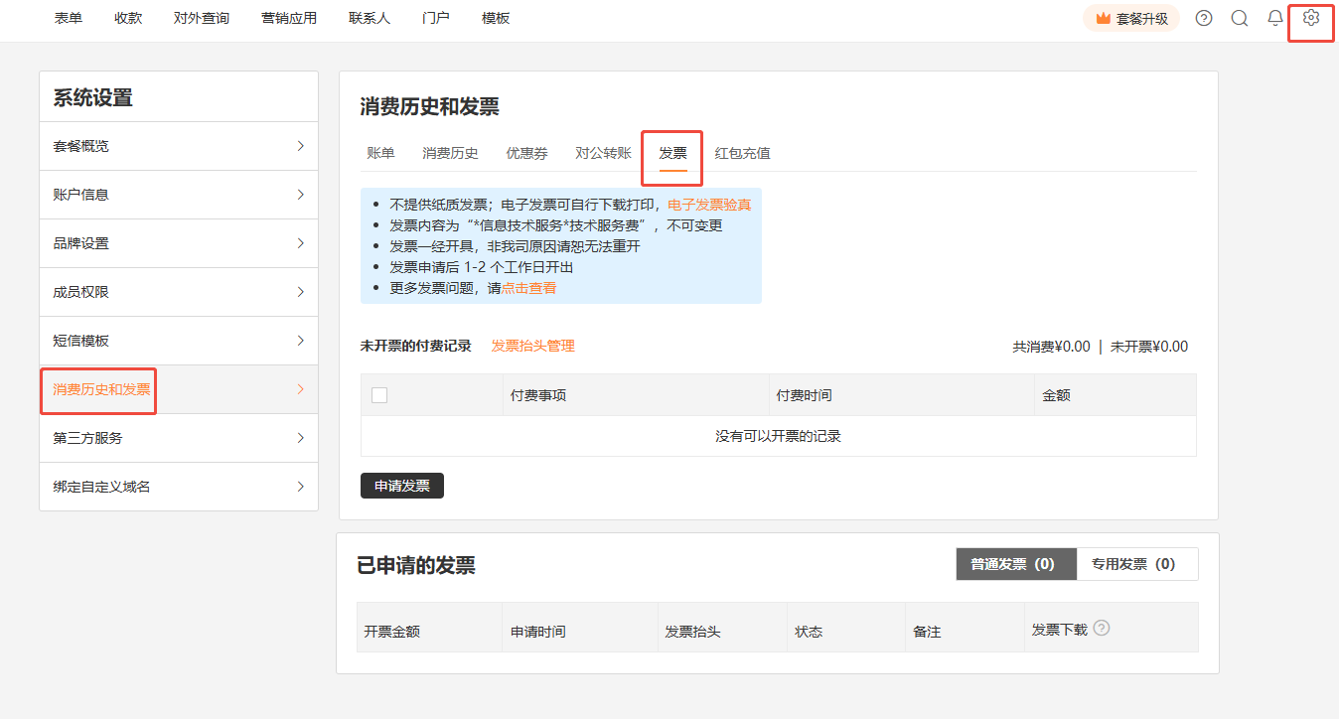
Task: Open the 营销应用 top menu
Action: click(289, 18)
